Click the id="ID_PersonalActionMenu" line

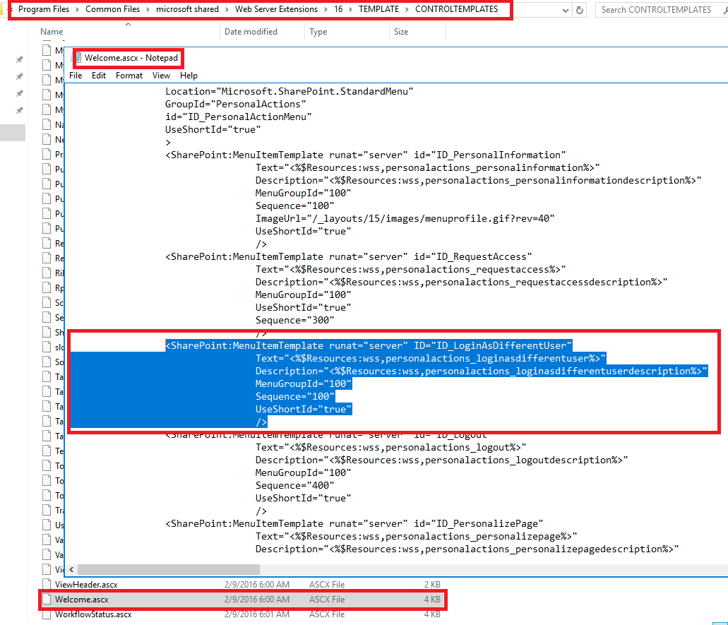pyautogui.click(x=238, y=117)
